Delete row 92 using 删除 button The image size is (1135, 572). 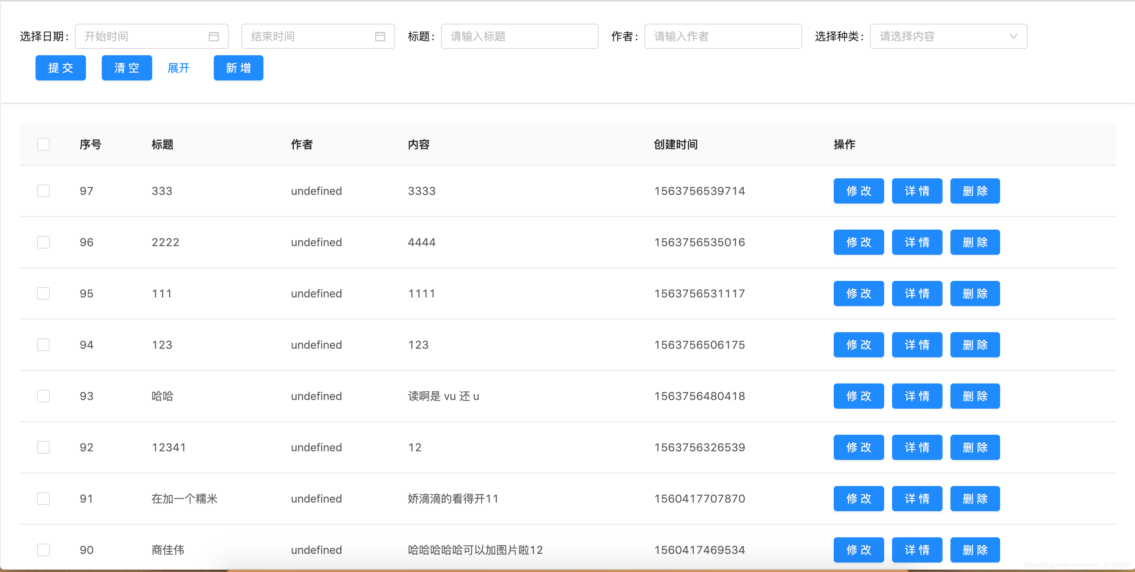pos(974,447)
